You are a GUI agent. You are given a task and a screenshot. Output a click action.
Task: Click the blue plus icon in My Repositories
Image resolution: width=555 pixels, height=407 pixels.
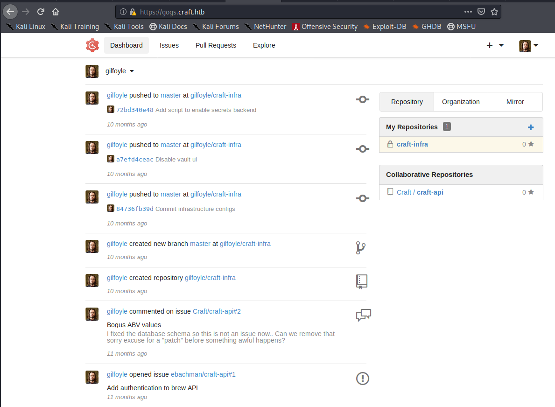(x=530, y=127)
